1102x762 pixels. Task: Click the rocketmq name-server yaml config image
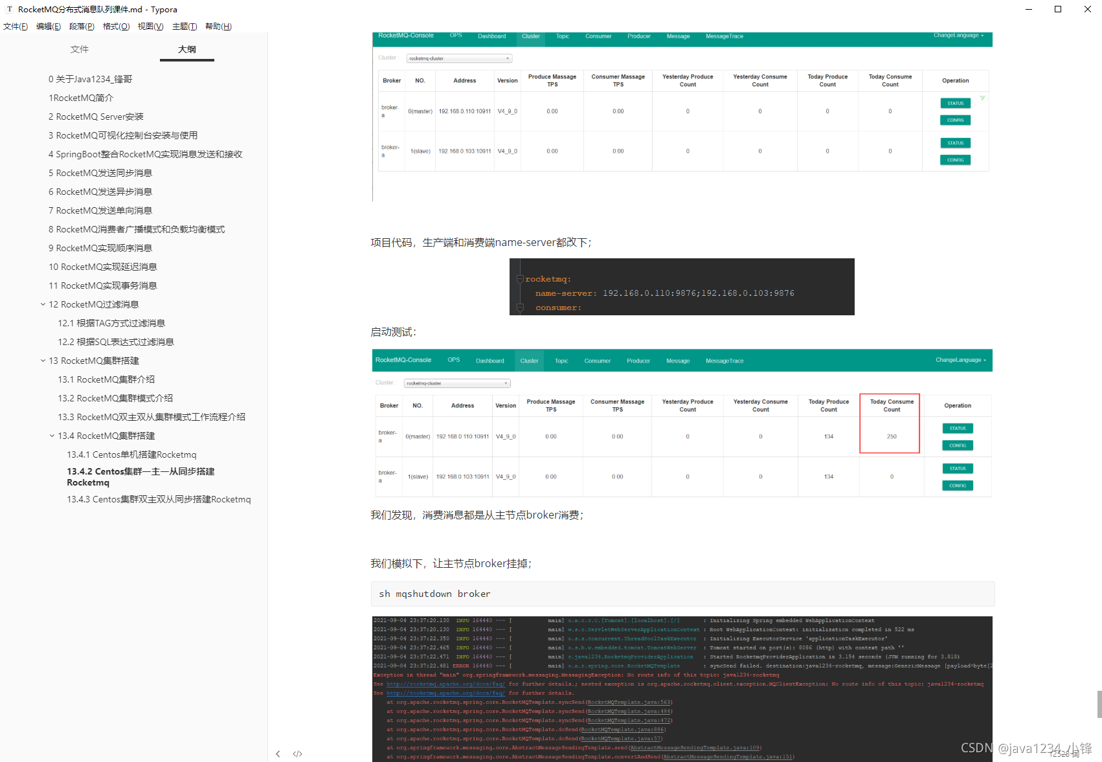coord(682,287)
